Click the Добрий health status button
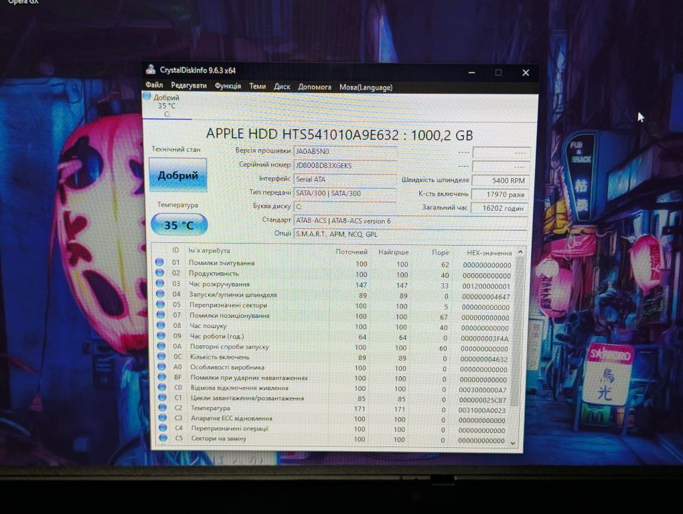 (177, 175)
